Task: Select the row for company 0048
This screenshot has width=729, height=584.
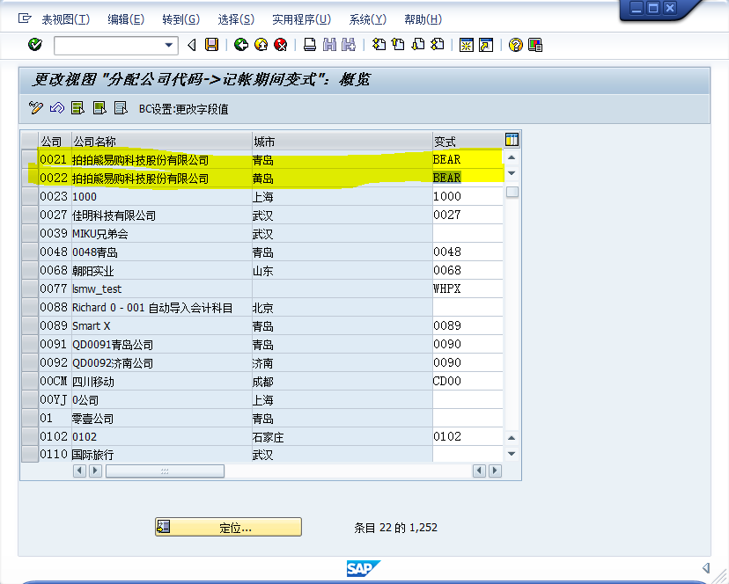Action: point(30,252)
